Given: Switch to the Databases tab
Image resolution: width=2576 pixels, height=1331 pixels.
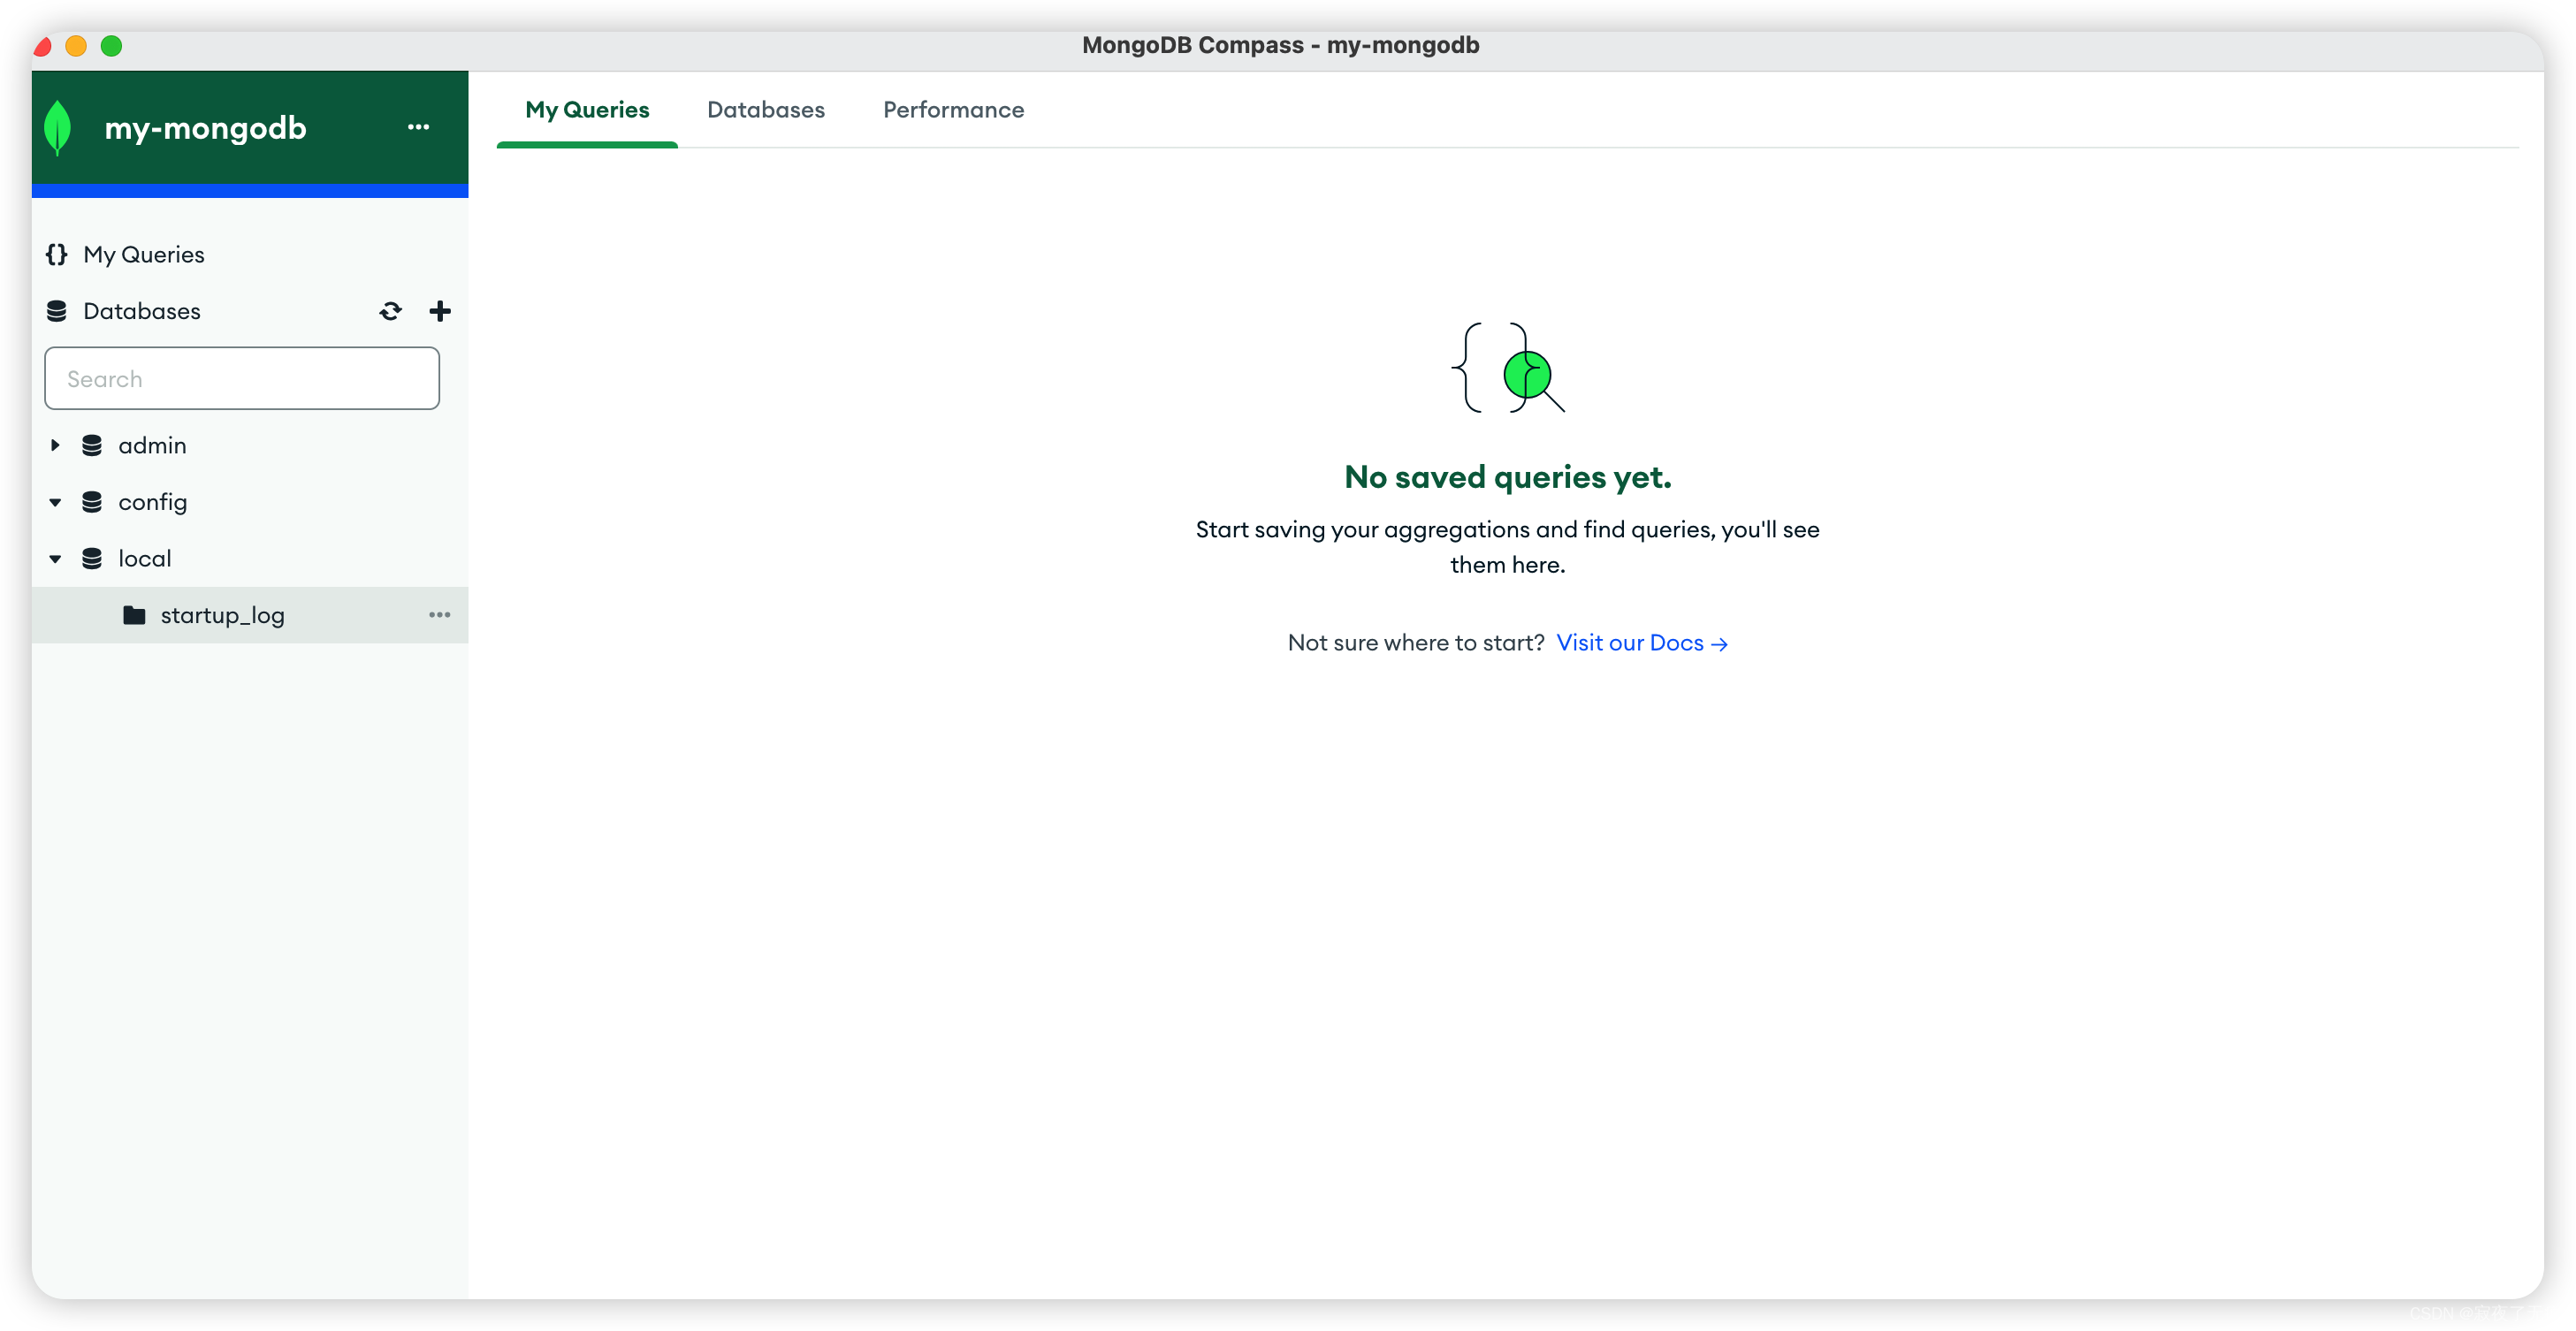Looking at the screenshot, I should pyautogui.click(x=765, y=110).
